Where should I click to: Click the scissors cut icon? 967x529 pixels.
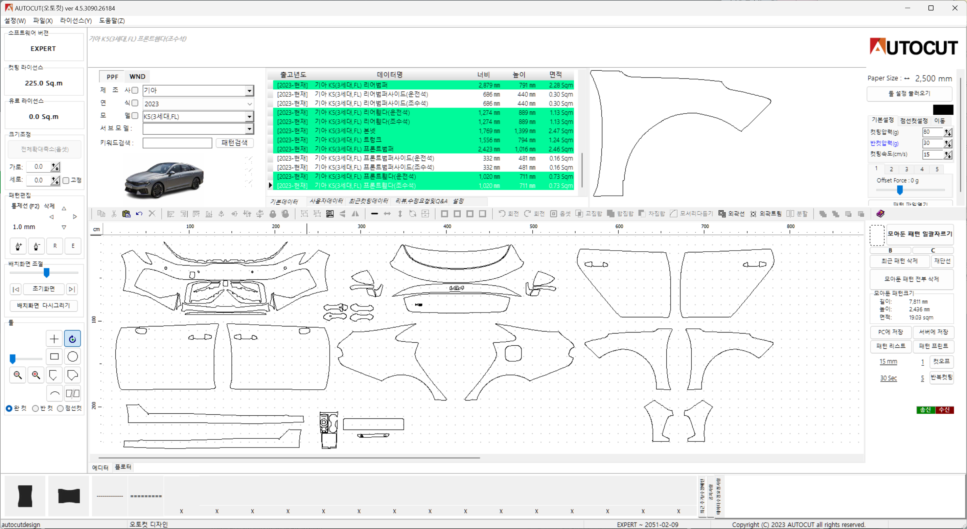pos(114,214)
